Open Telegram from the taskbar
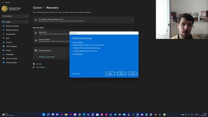This screenshot has height=117, width=208. pos(115,114)
